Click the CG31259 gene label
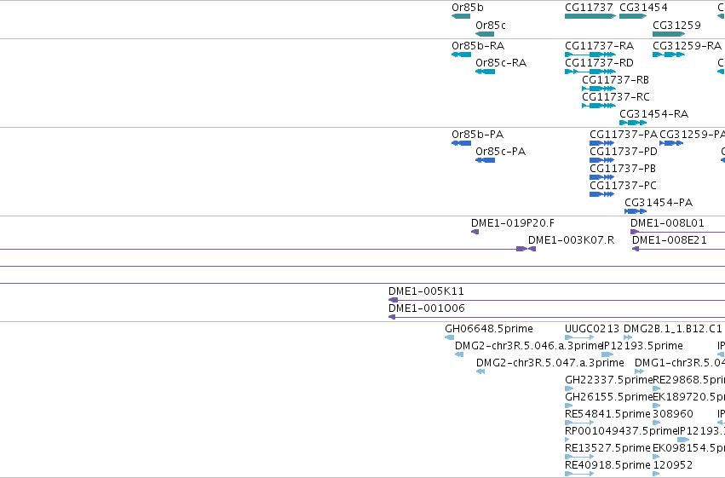This screenshot has height=478, width=725. point(676,26)
